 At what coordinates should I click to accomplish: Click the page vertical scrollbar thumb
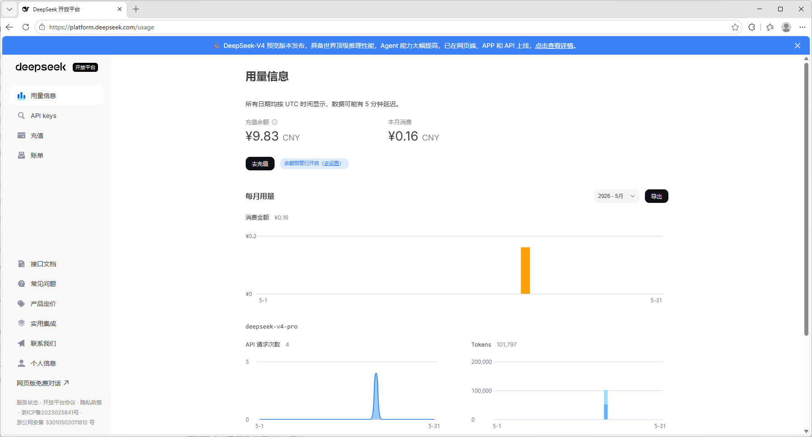click(806, 199)
